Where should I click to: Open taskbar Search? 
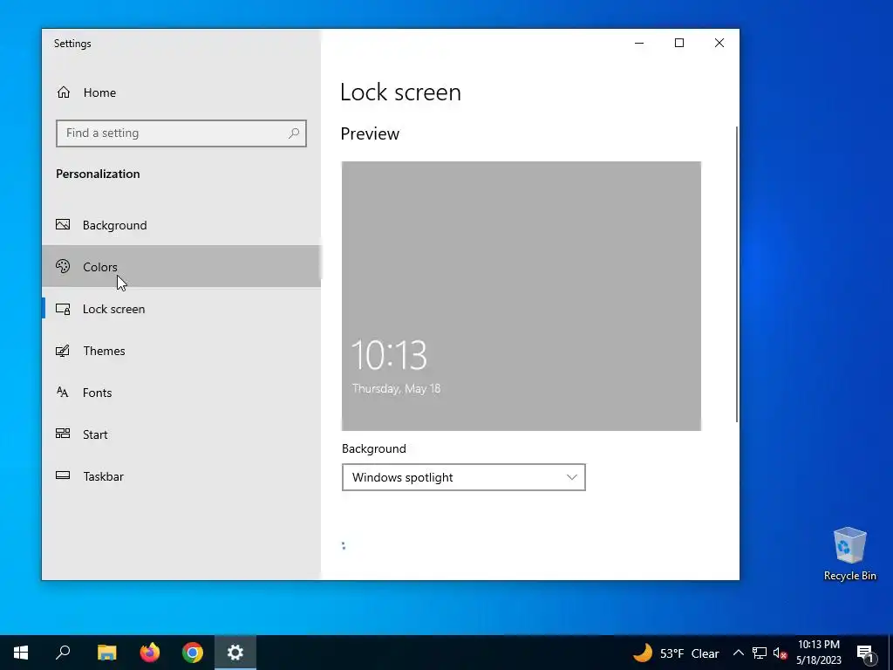click(x=63, y=653)
